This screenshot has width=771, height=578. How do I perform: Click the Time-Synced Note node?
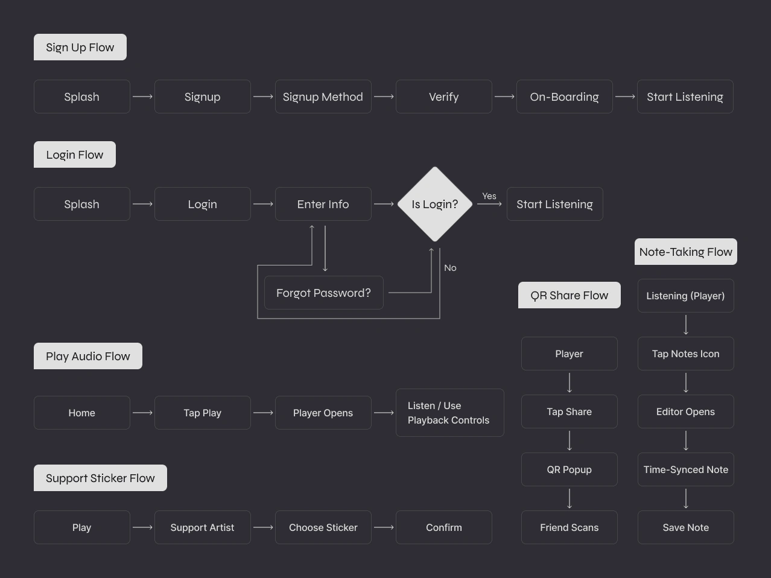click(685, 469)
